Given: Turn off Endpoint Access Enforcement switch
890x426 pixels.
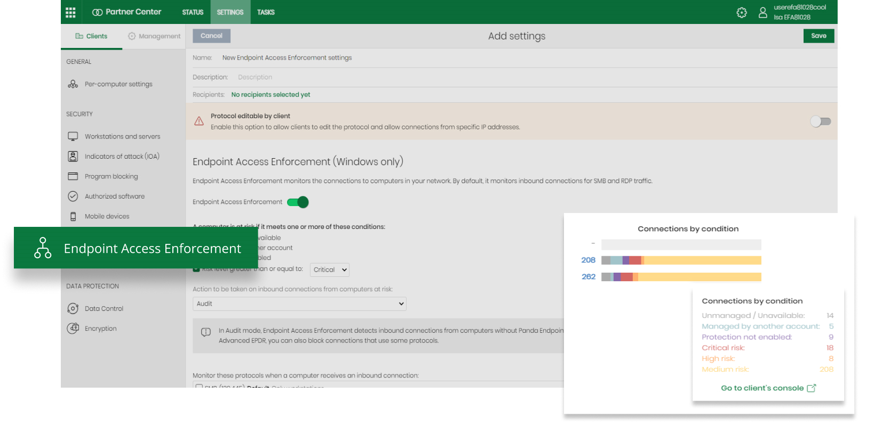Looking at the screenshot, I should coord(298,202).
